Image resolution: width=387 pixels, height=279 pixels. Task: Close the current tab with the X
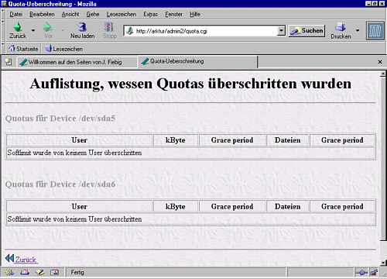[380, 62]
